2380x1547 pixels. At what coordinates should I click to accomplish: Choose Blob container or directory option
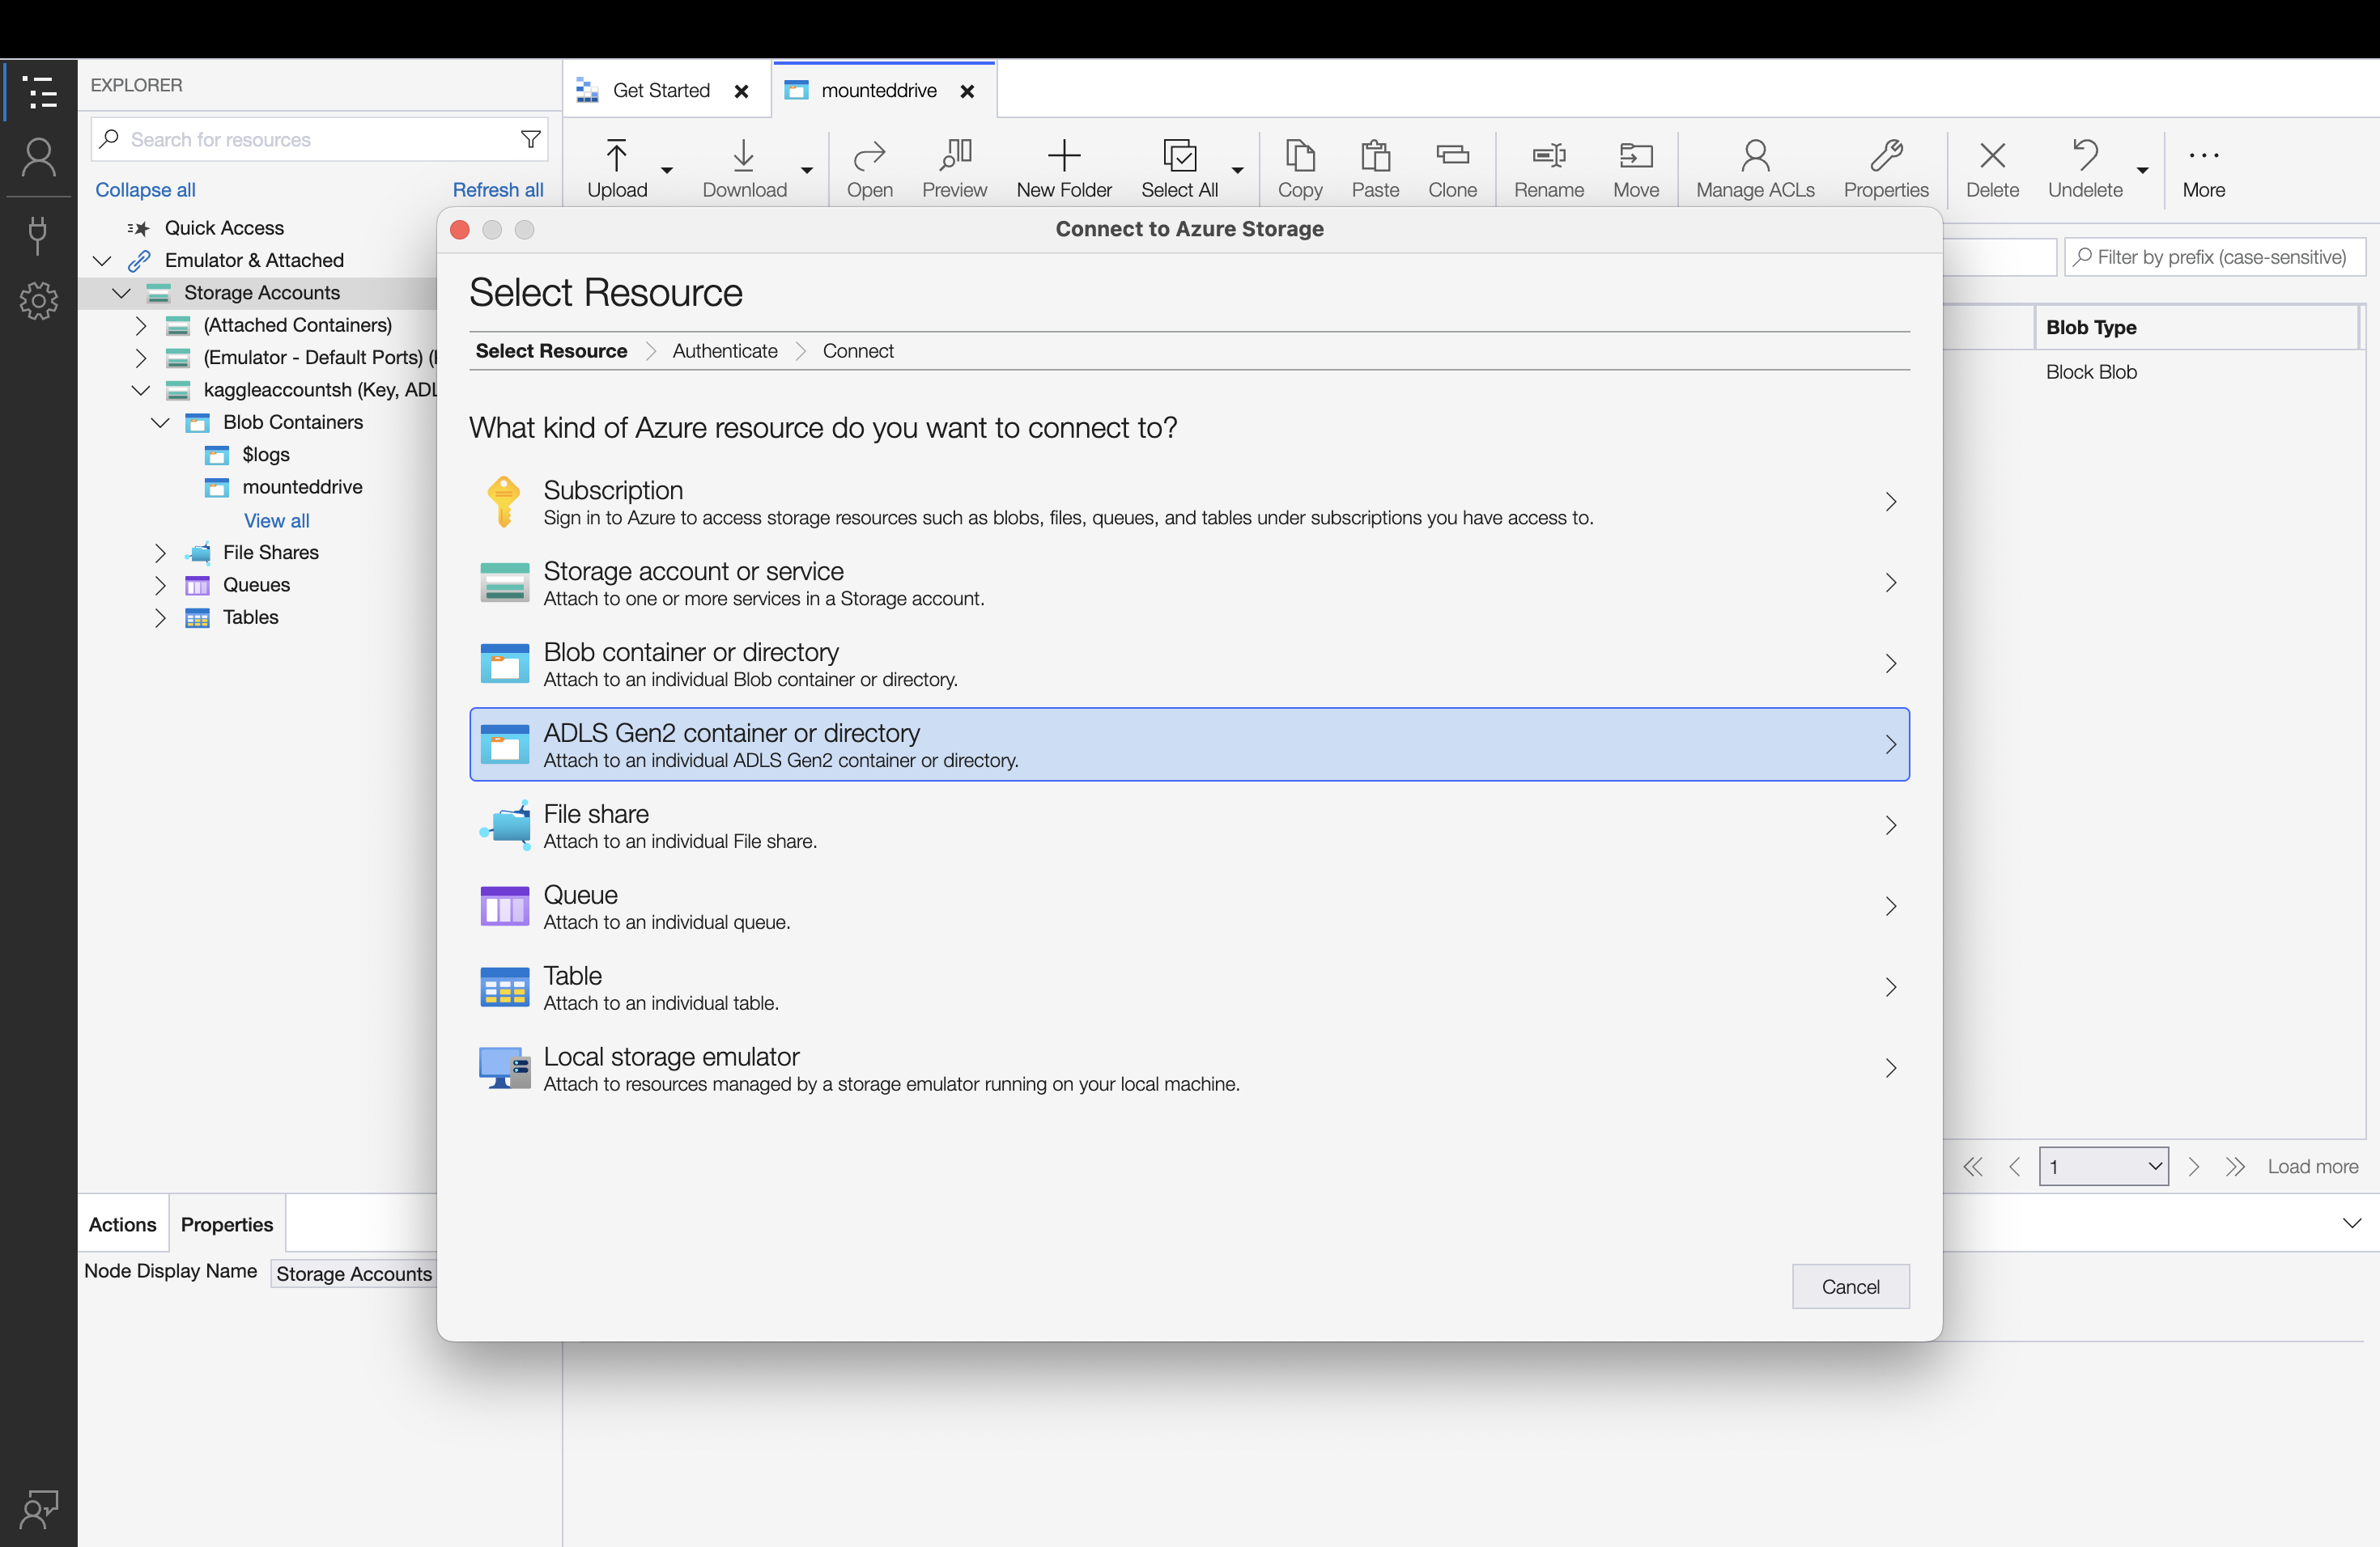(1189, 663)
